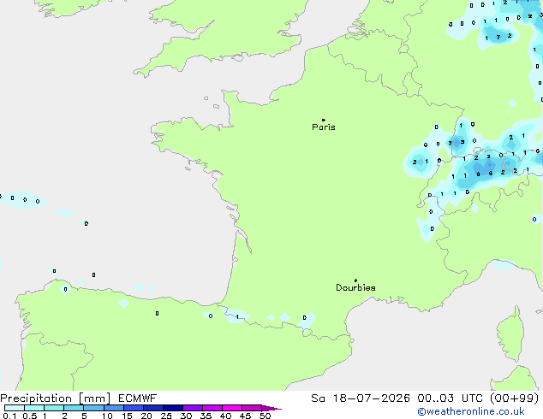This screenshot has width=543, height=419.
Task: Select the 5 mm medium blue swatch
Action: 94,408
